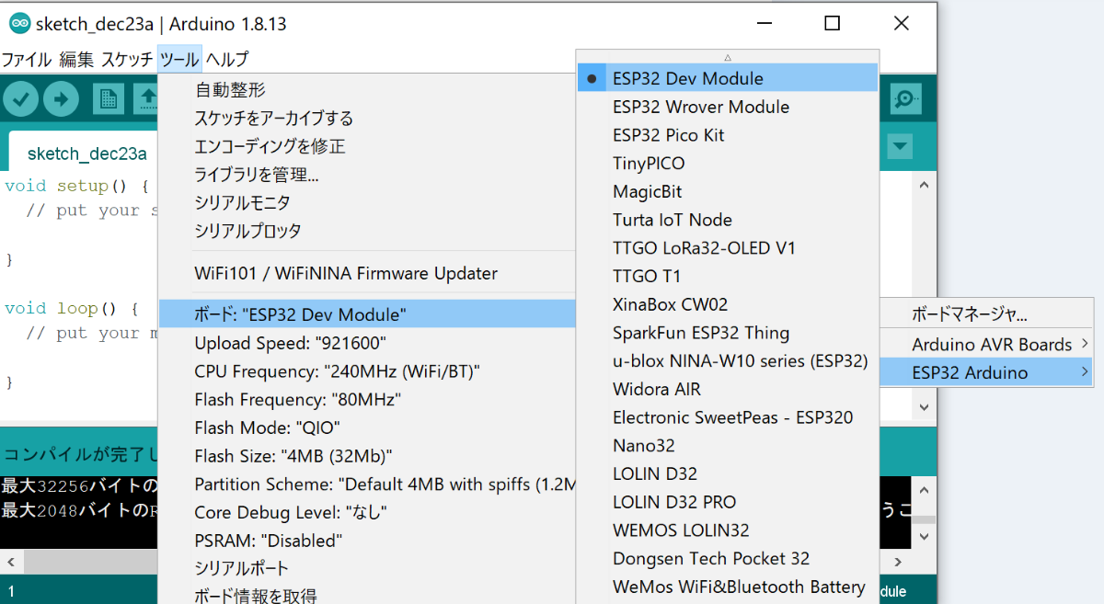Choose スケッチをアーカイブする menu entry
Screen dimensions: 1104x604
coord(368,119)
